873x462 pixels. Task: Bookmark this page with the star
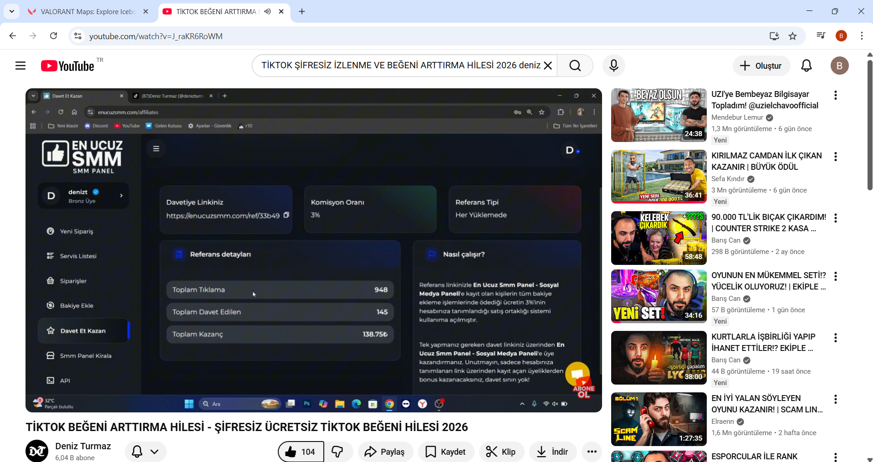[792, 36]
